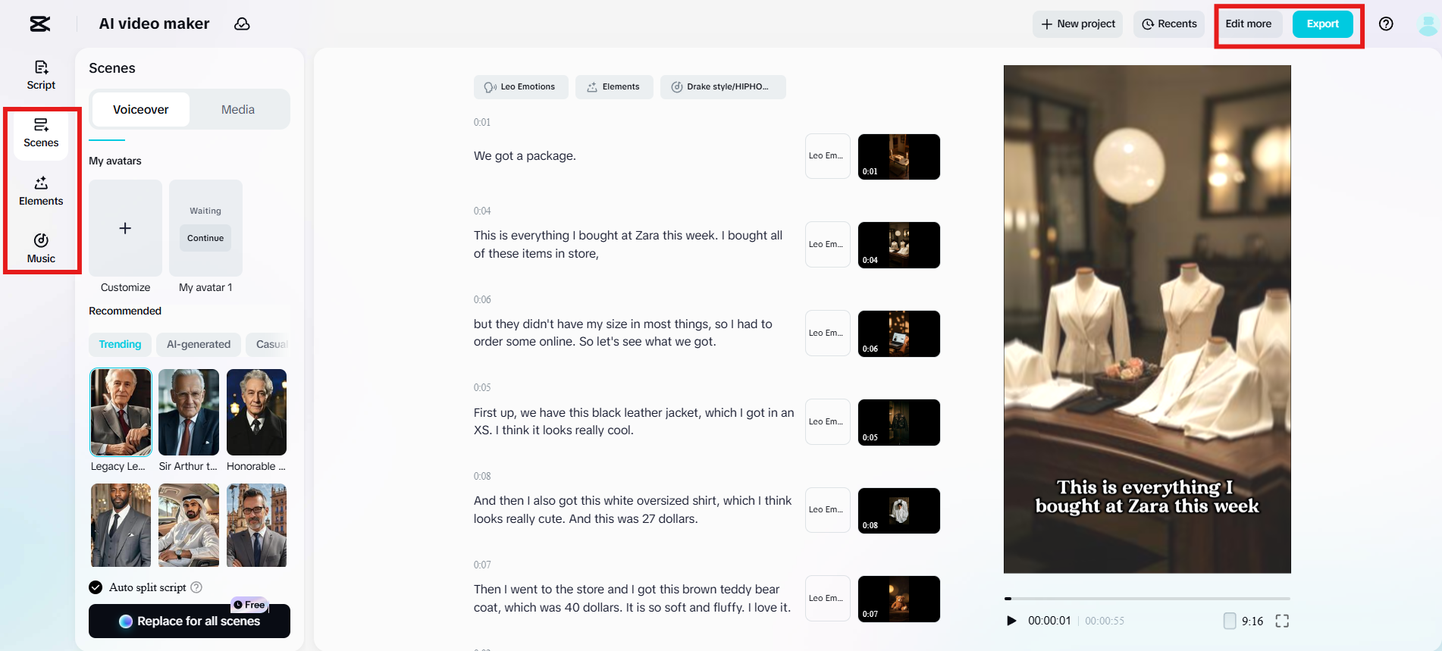Screen dimensions: 1442x651
Task: Export the video
Action: tap(1323, 24)
